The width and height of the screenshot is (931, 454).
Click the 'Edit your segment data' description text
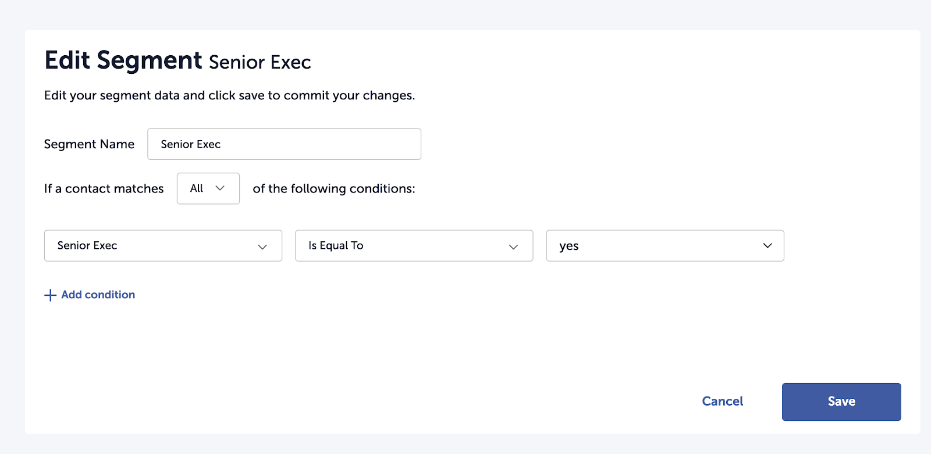point(229,95)
